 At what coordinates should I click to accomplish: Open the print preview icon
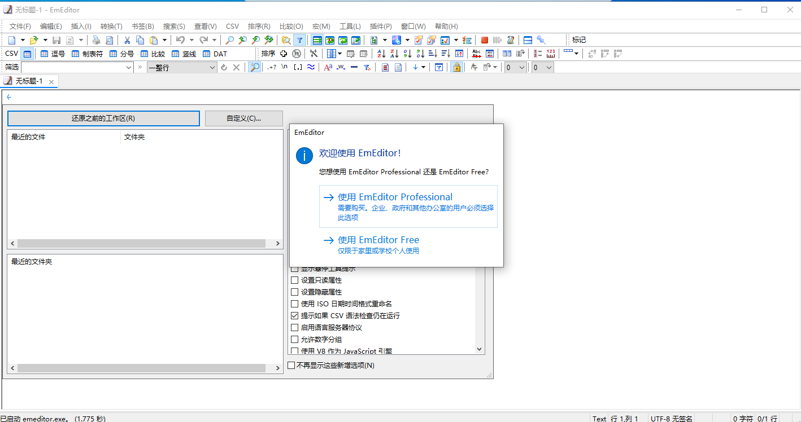click(x=108, y=39)
